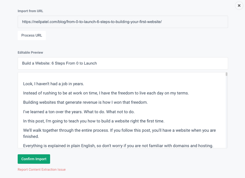
Task: Place cursor in 'I've learned a ton' line
Action: (x=79, y=112)
